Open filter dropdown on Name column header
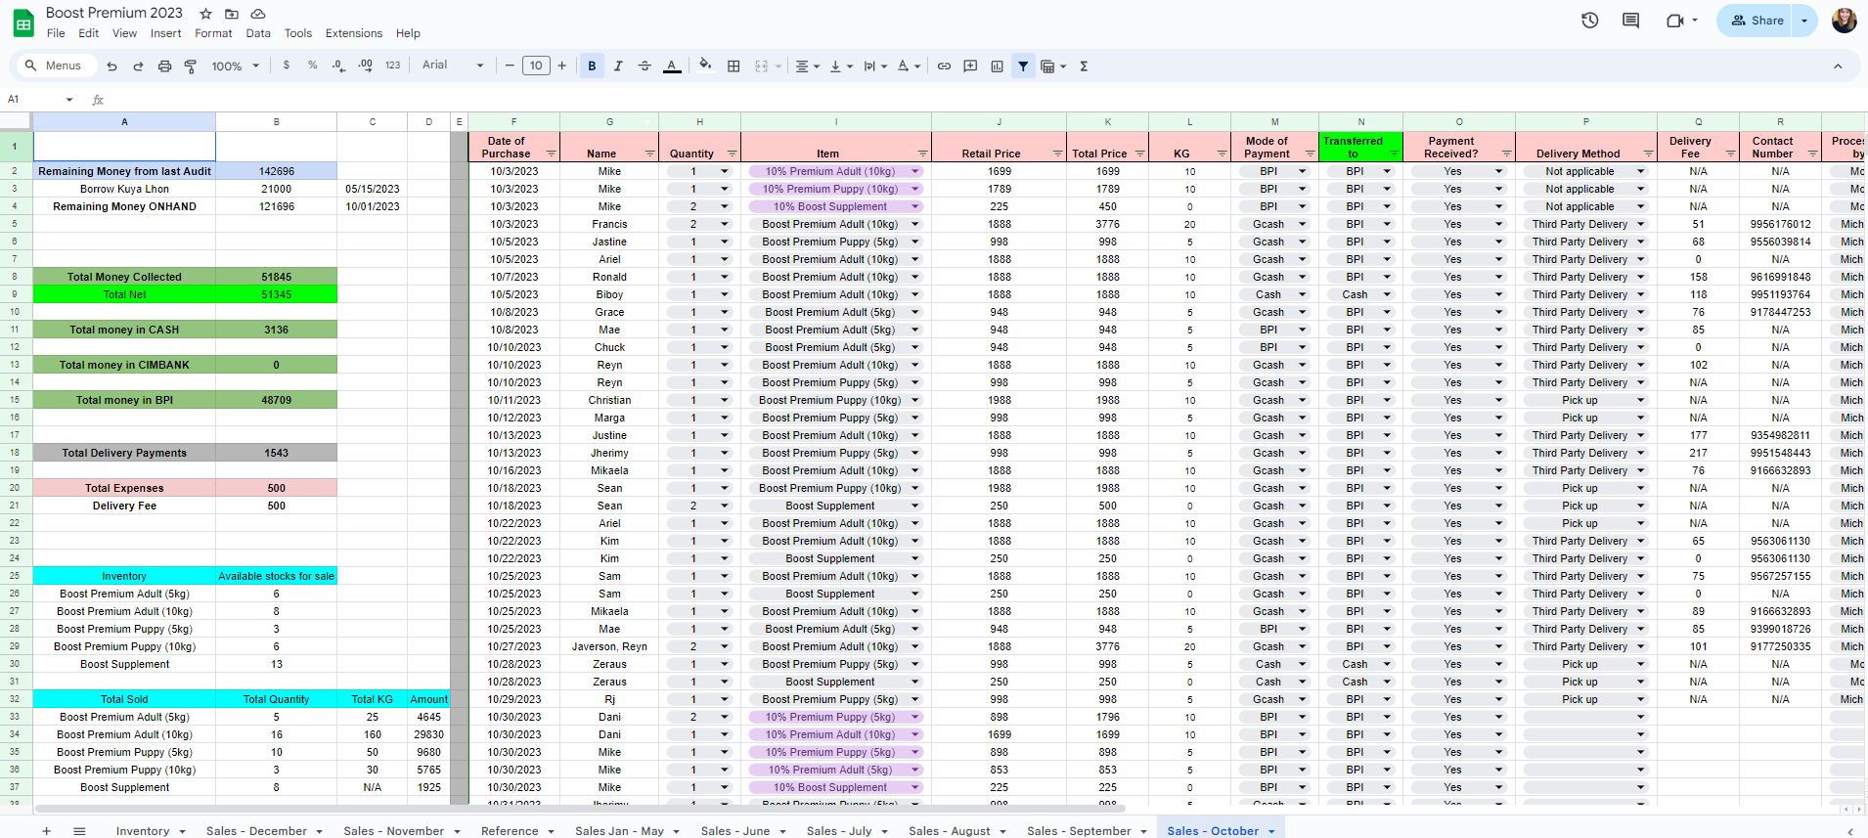Screen dimensions: 1868x838 point(649,154)
